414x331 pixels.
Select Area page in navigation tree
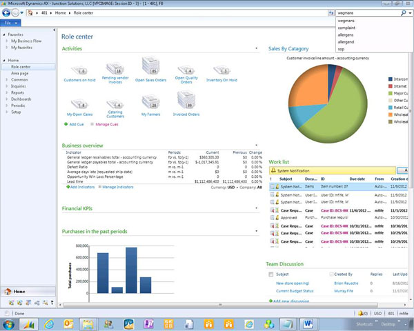(20, 73)
